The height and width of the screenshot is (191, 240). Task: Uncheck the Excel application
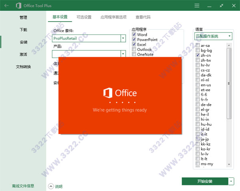[134, 44]
